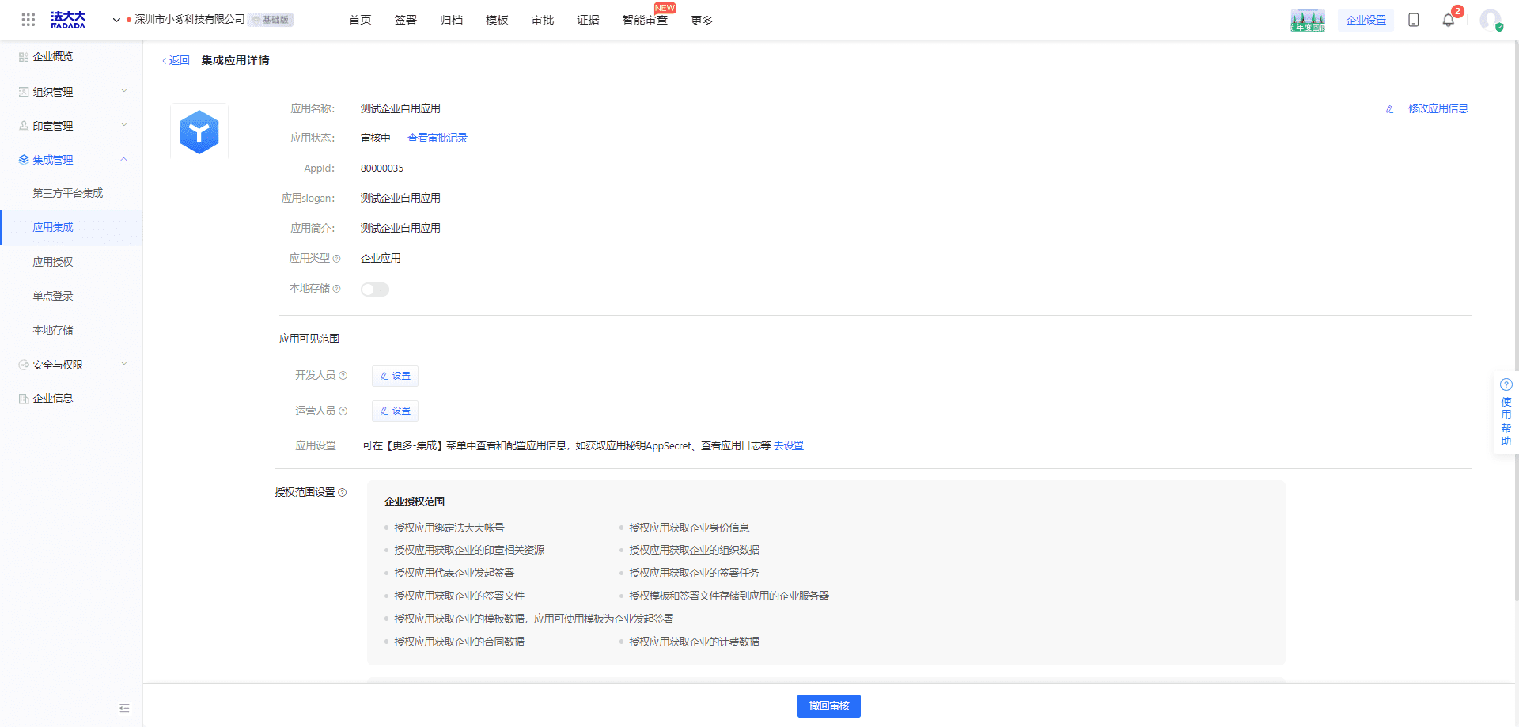Viewport: 1519px width, 727px height.
Task: Open 归档 in top navigation
Action: [x=452, y=20]
